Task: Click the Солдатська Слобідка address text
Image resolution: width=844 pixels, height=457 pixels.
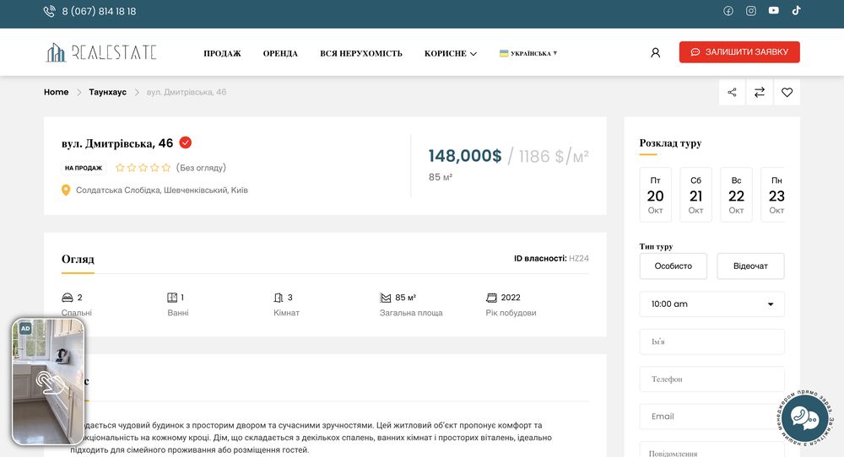Action: [162, 190]
